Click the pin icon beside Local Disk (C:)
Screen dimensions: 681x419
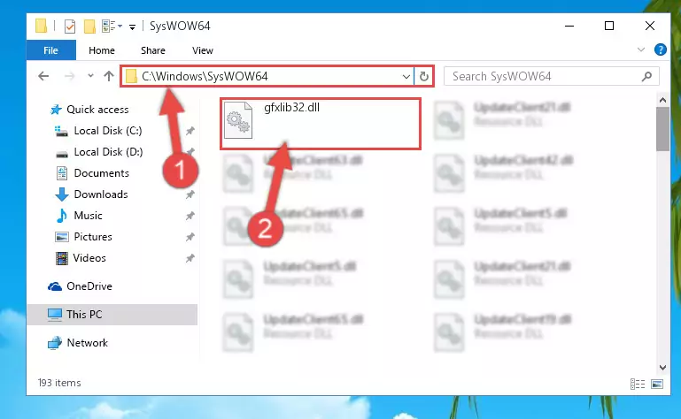pos(190,131)
